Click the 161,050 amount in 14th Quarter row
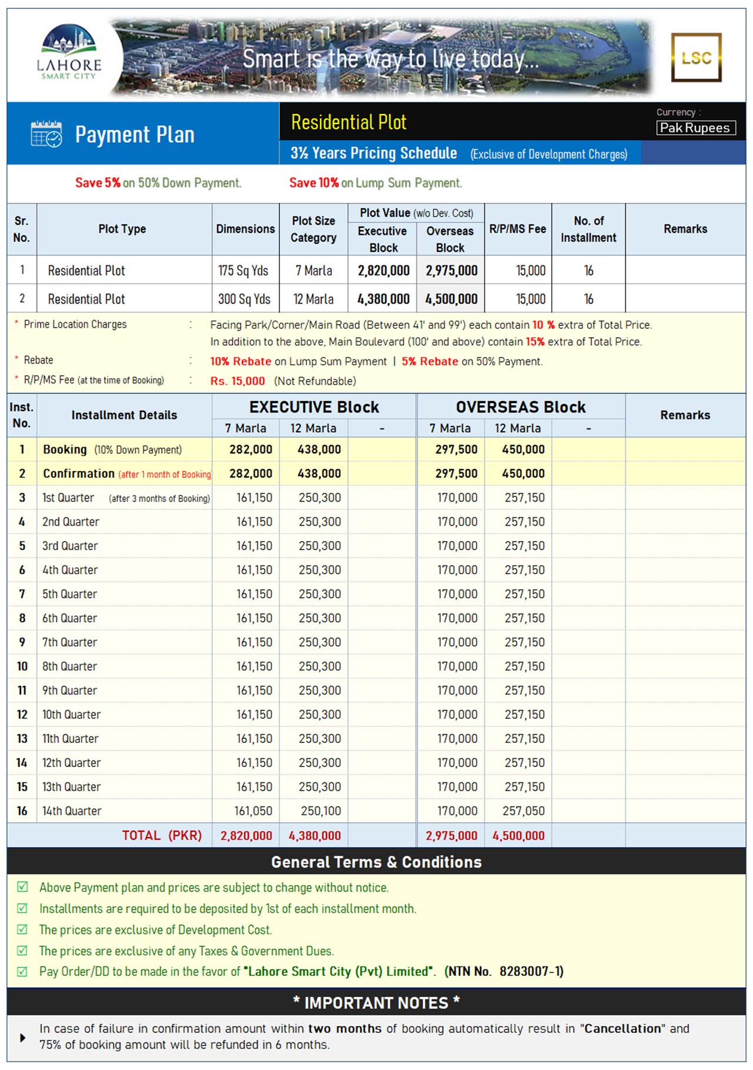The height and width of the screenshot is (1070, 753). [x=254, y=811]
